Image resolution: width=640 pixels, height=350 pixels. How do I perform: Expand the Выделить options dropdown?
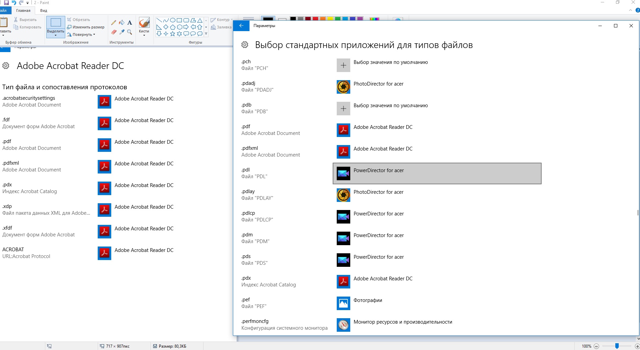click(56, 33)
